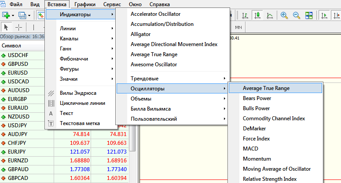Toggle the Chart Shift icon
This screenshot has height=183, width=341.
(x=336, y=15)
